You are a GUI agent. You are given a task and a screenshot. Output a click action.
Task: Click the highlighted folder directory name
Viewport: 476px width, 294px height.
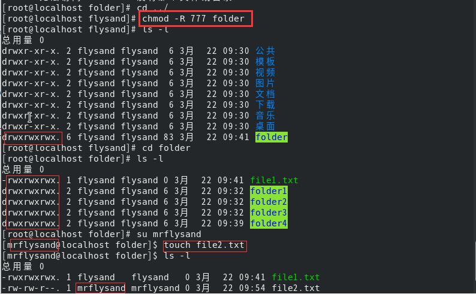click(x=272, y=137)
